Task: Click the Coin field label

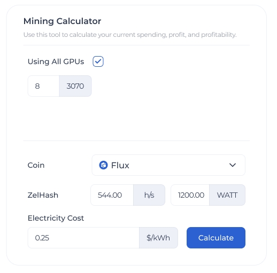Action: point(36,165)
